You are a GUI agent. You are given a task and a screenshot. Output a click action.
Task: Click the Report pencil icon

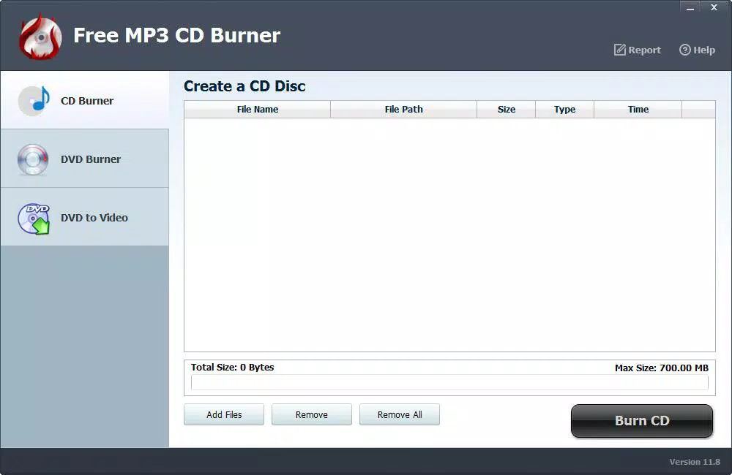[x=619, y=50]
